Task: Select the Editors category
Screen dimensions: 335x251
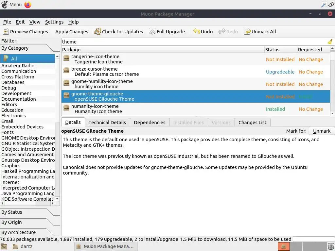Action: (27, 104)
